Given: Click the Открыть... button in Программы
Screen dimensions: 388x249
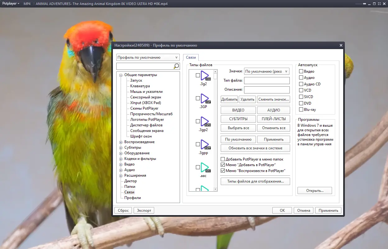Looking at the screenshot, I should 315,190.
